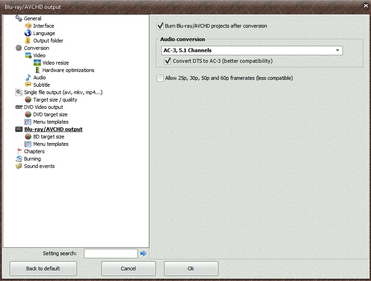The height and width of the screenshot is (281, 371).
Task: Select Single file output (avi, mkv, mp4...)
Action: [63, 92]
